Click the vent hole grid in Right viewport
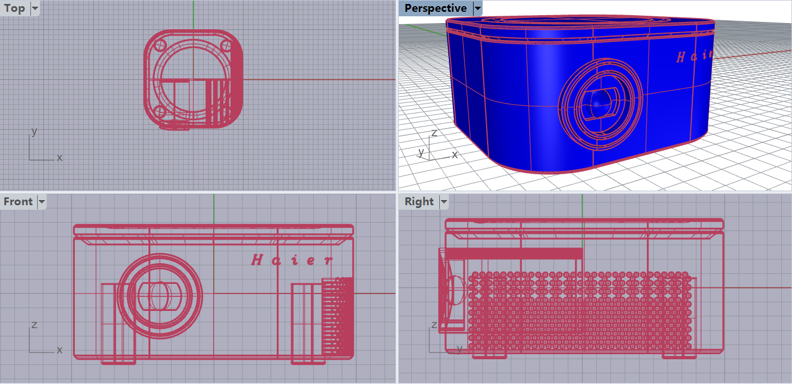 point(579,309)
